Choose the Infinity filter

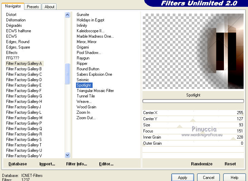[82, 25]
